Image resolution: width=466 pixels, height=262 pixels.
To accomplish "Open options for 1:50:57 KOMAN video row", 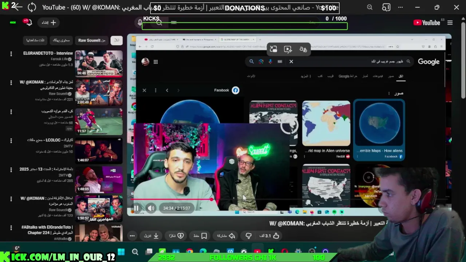I will tap(11, 199).
